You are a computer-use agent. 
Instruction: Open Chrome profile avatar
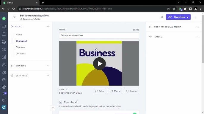coord(195,9)
